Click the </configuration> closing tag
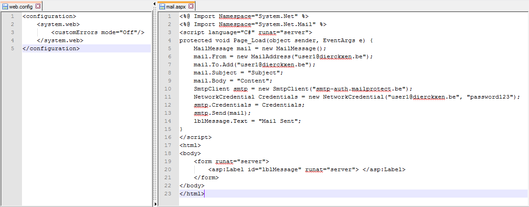This screenshot has width=529, height=207. (51, 48)
